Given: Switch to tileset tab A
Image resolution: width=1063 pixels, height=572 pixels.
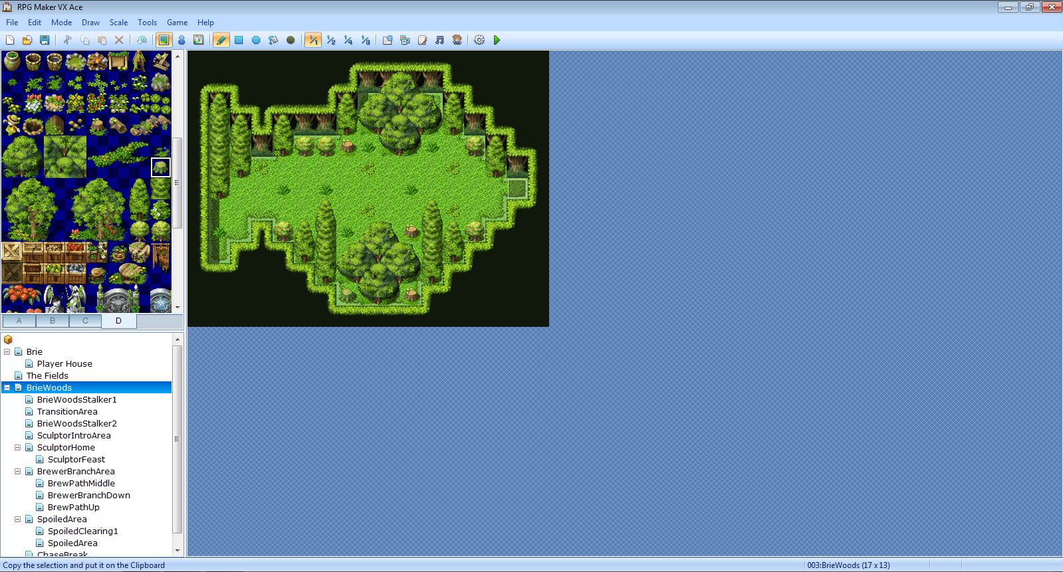Looking at the screenshot, I should [x=19, y=321].
